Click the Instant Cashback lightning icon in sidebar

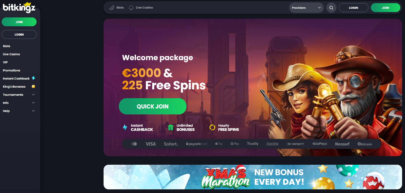pos(33,78)
